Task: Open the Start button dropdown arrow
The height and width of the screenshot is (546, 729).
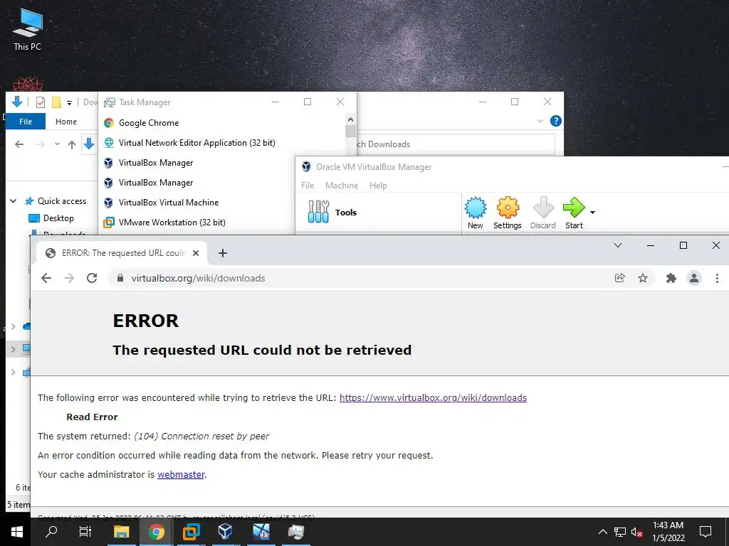Action: (592, 213)
